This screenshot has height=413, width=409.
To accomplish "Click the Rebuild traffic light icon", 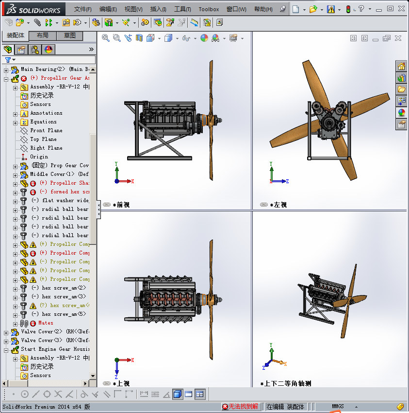I will pyautogui.click(x=349, y=9).
